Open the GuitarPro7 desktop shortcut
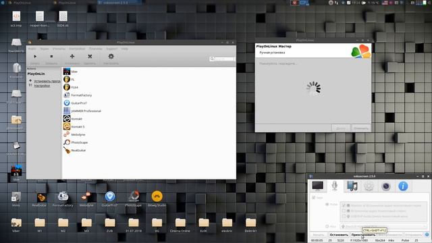432x243 pixels. click(x=109, y=199)
